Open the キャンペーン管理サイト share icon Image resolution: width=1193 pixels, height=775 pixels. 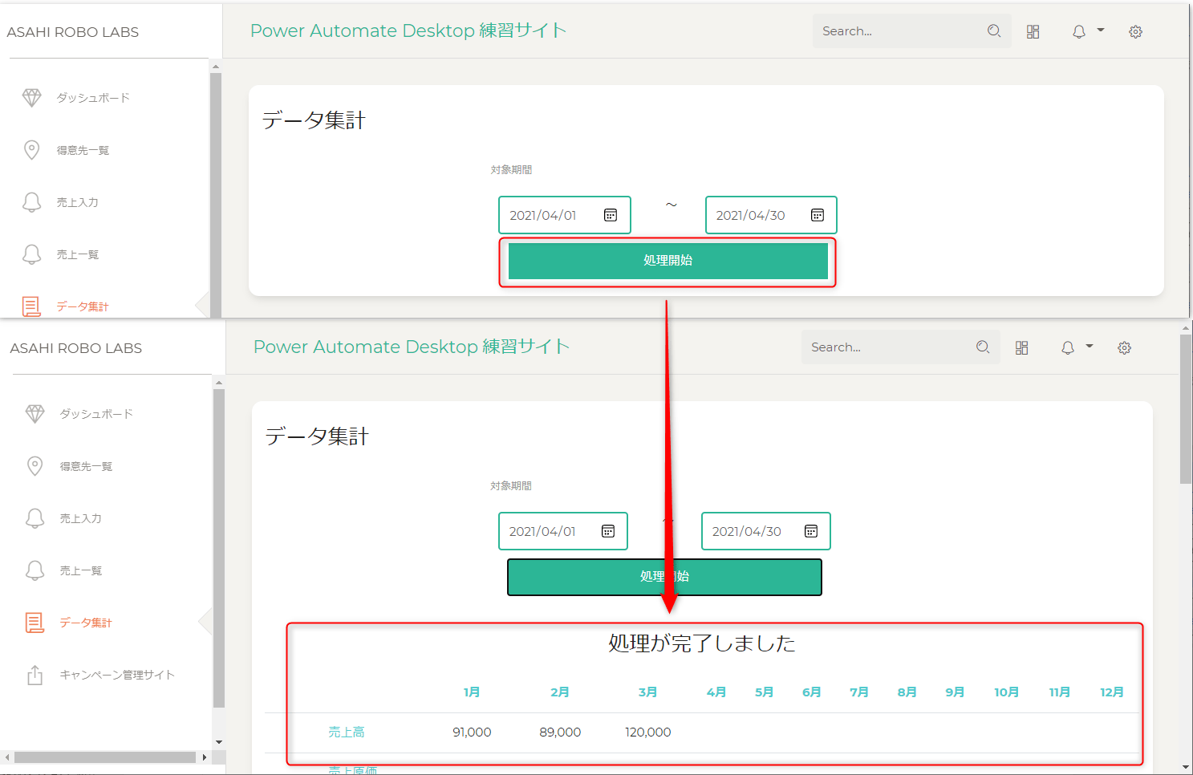point(34,676)
